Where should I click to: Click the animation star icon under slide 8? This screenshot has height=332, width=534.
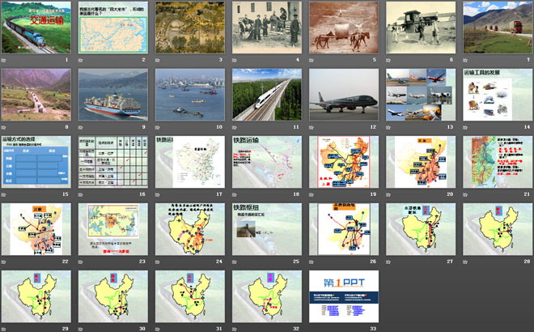(4, 127)
